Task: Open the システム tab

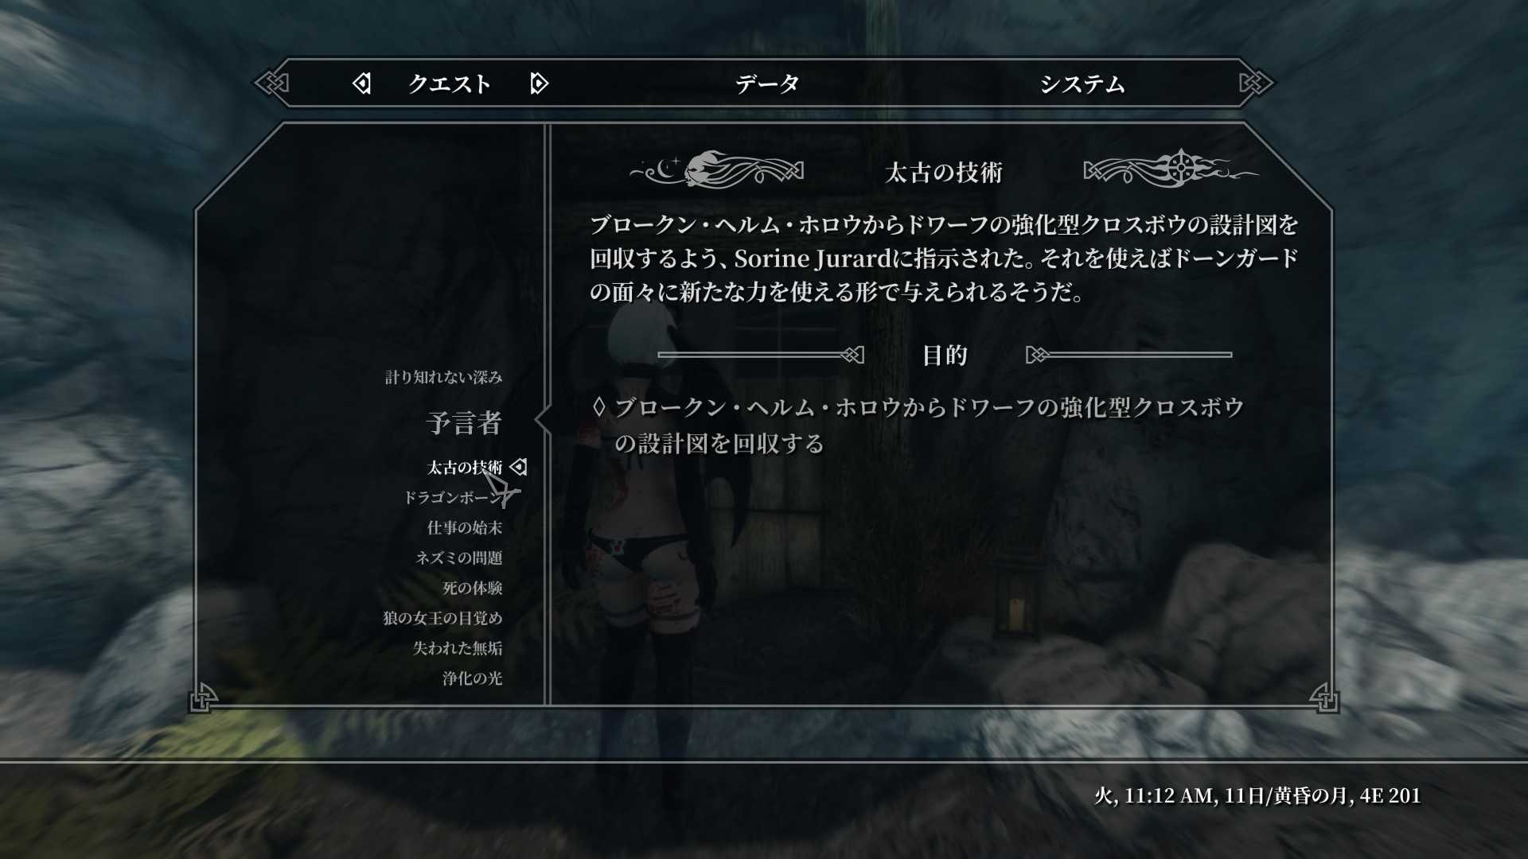Action: [x=1082, y=84]
